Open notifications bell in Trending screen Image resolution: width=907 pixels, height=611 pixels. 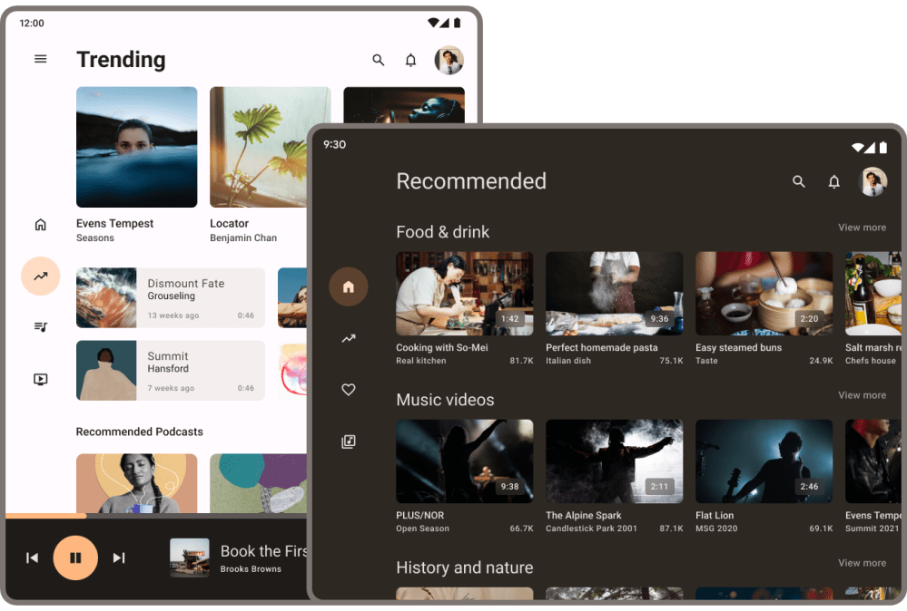tap(410, 60)
